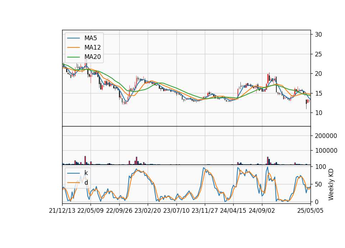
Task: Click the price axis value 25
Action: tap(318, 54)
